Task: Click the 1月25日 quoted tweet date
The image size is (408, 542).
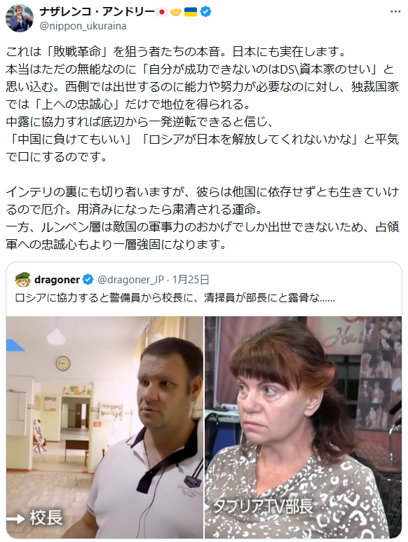Action: pyautogui.click(x=191, y=279)
